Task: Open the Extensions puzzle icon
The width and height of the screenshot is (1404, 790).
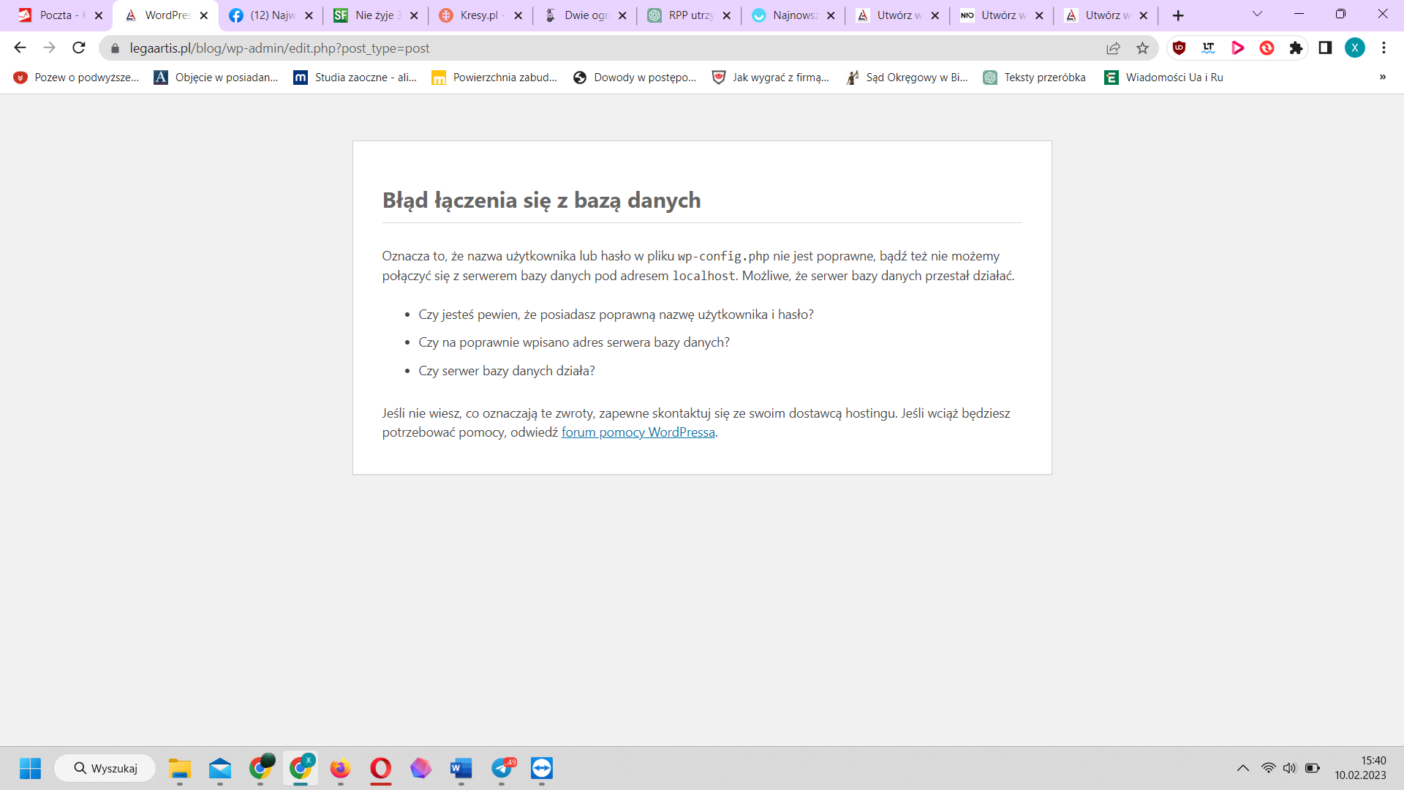Action: (1296, 48)
